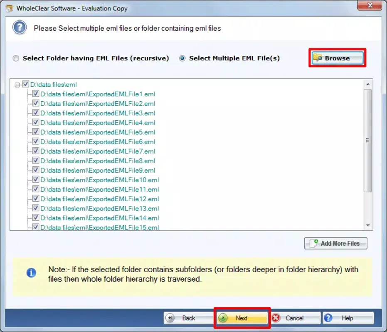Close the WholeClear Software window
Viewport: 387px width, 332px height.
coord(370,5)
